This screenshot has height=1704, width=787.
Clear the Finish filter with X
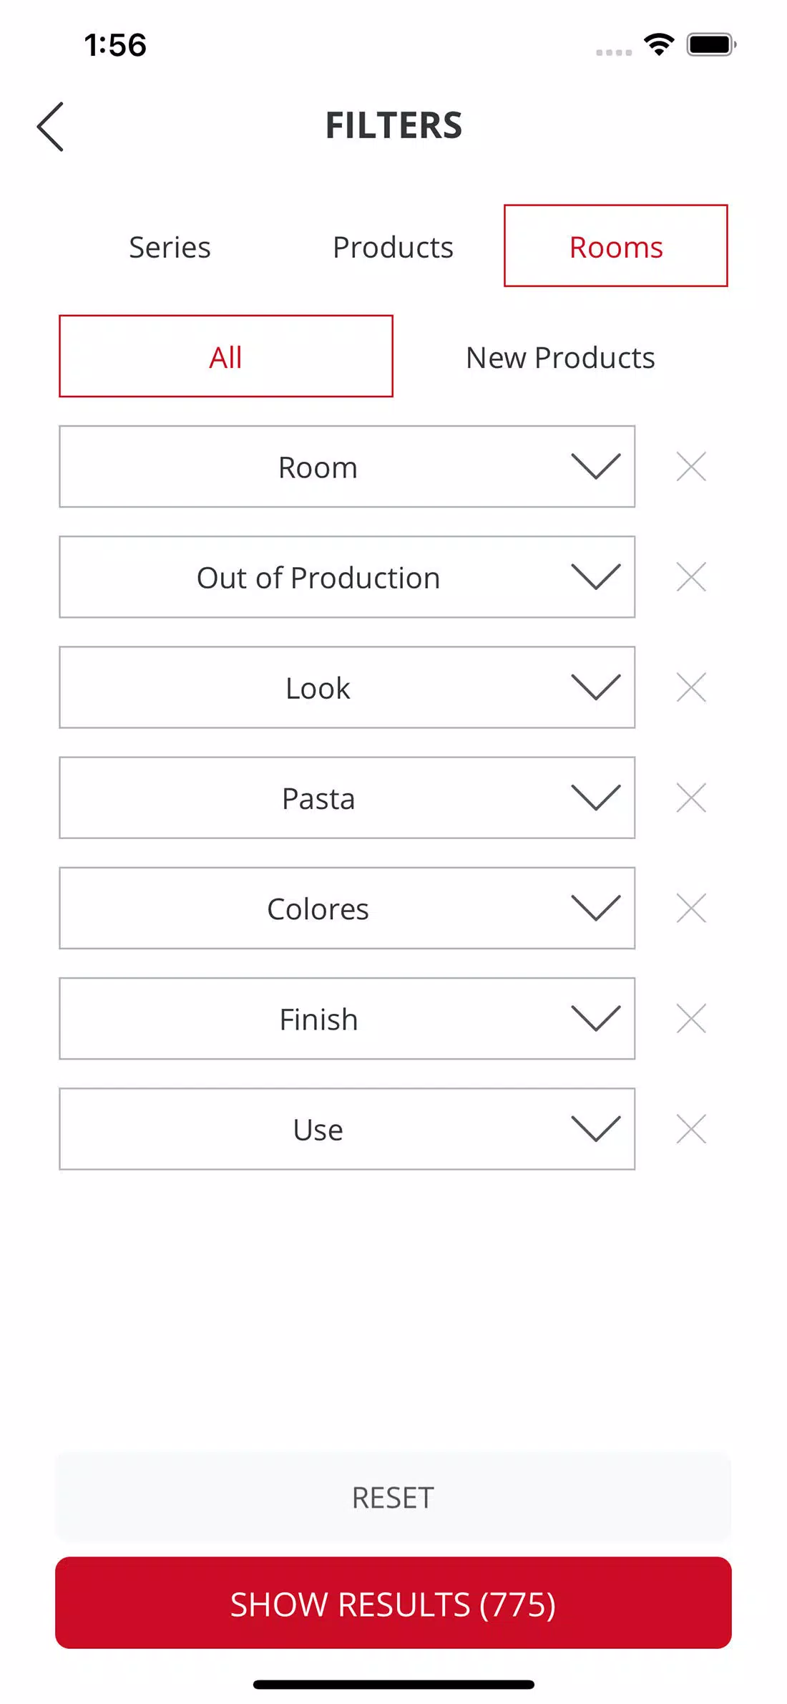point(690,1018)
